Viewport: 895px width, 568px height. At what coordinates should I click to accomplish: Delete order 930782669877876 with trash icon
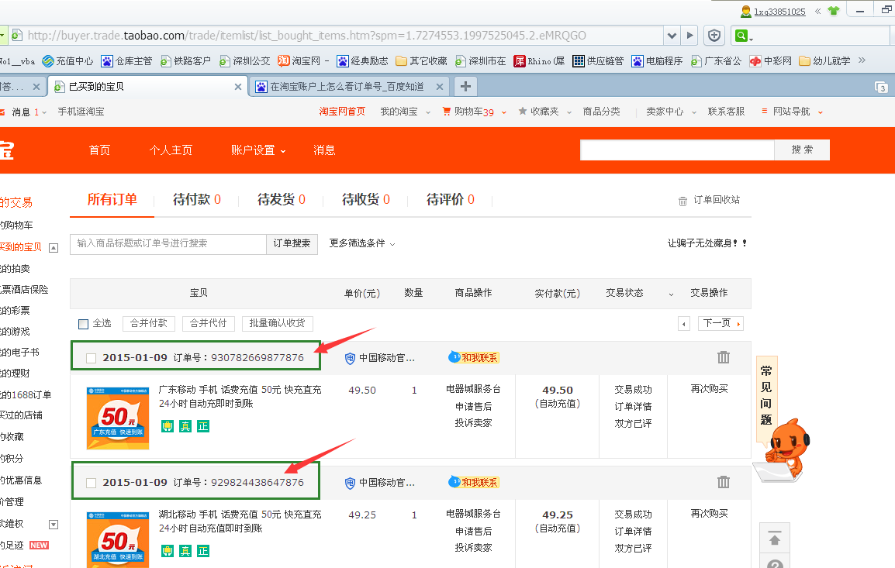coord(723,357)
